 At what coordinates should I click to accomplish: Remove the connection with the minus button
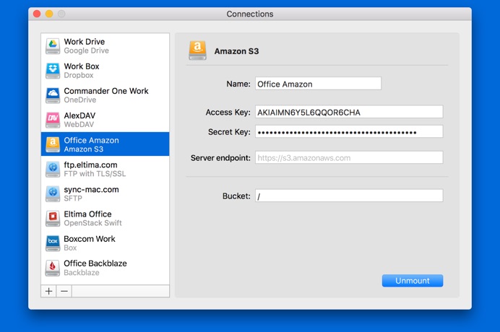[x=64, y=291]
